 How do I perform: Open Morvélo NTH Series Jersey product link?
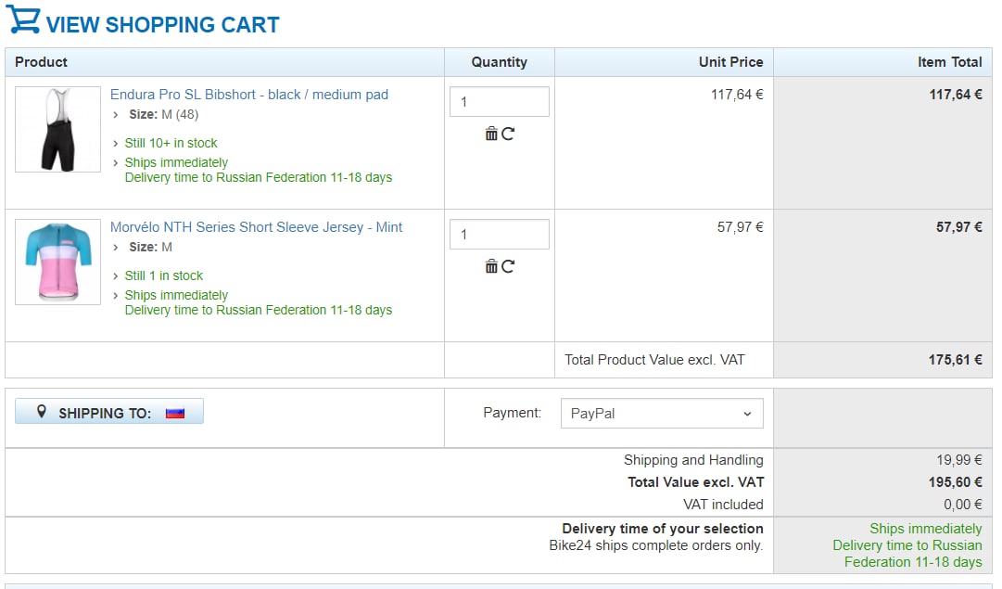pyautogui.click(x=256, y=227)
